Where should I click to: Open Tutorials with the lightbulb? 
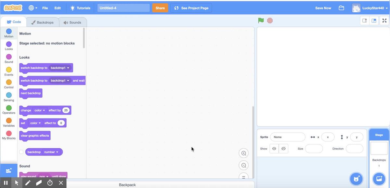coord(80,8)
